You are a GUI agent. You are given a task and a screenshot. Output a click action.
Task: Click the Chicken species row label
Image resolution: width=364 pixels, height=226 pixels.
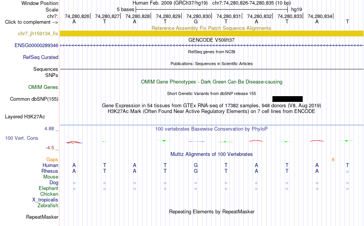pos(49,194)
